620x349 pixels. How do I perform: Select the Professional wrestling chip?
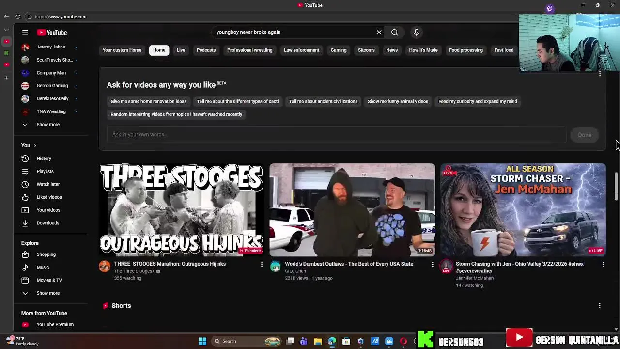coord(249,50)
